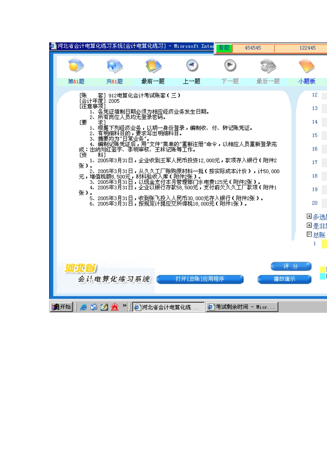The image size is (327, 463).
Task: Click the stacked books icon for 最前一题
Action: coord(153,65)
